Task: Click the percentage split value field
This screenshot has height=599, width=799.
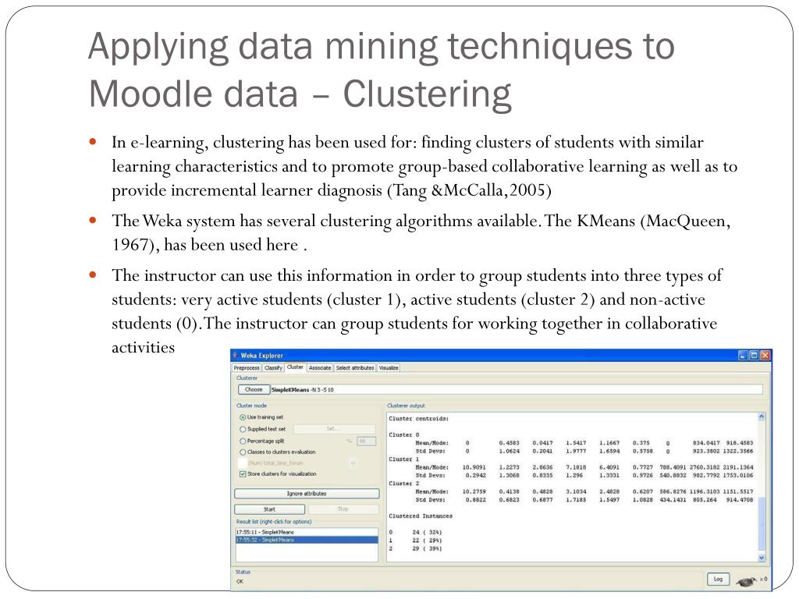Action: [x=367, y=441]
